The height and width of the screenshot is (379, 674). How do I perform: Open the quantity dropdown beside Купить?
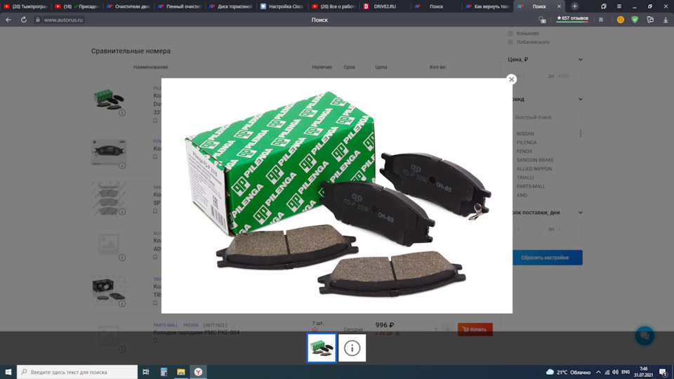pyautogui.click(x=447, y=330)
